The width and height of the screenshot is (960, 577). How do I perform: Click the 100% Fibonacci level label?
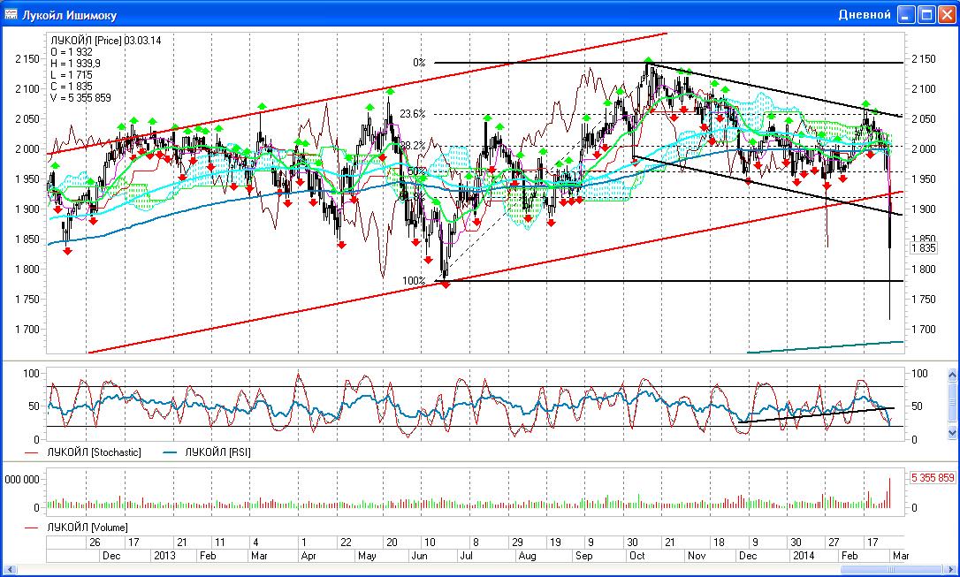(414, 281)
